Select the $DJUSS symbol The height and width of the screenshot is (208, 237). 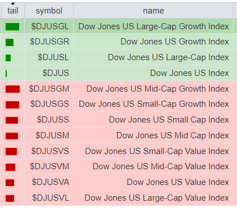[x=53, y=120]
